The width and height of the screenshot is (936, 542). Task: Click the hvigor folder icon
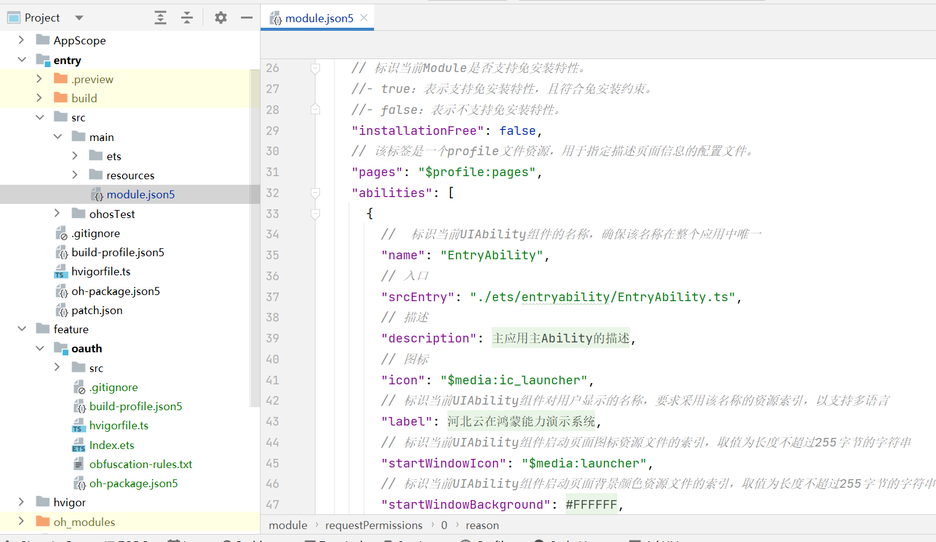[43, 502]
